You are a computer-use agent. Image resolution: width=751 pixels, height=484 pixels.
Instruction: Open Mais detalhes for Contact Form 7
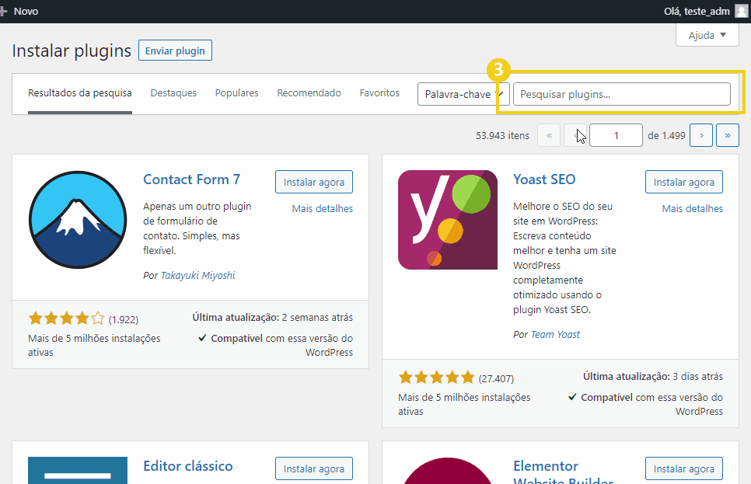(x=323, y=208)
